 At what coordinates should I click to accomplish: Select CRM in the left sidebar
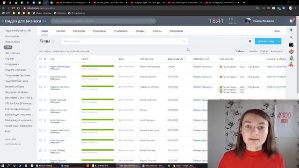point(8,47)
